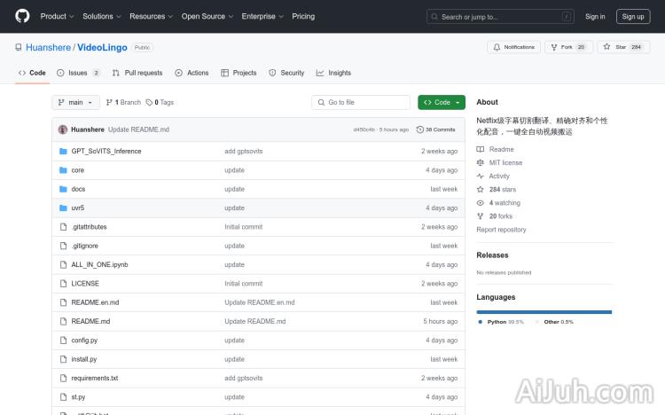Expand the green Code dropdown

(x=441, y=103)
